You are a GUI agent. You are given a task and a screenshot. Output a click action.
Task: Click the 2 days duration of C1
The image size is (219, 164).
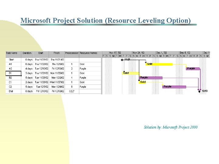pyautogui.click(x=27, y=82)
